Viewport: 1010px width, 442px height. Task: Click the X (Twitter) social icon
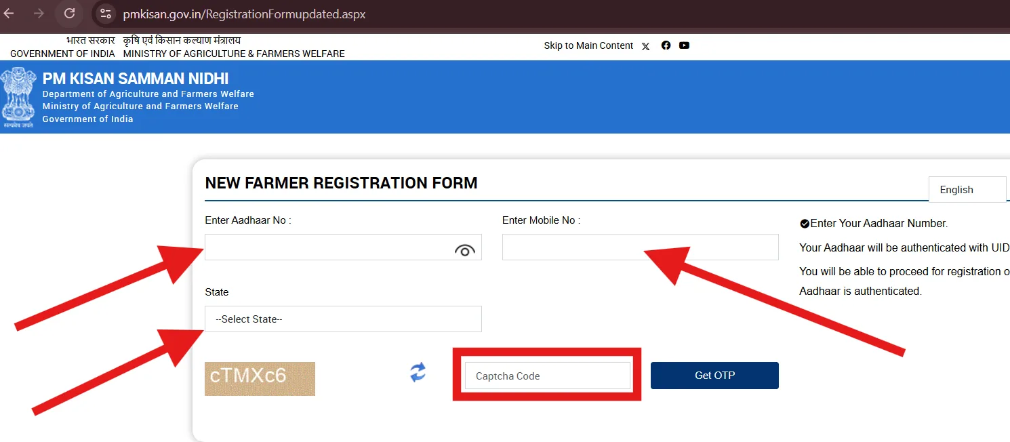pyautogui.click(x=645, y=46)
